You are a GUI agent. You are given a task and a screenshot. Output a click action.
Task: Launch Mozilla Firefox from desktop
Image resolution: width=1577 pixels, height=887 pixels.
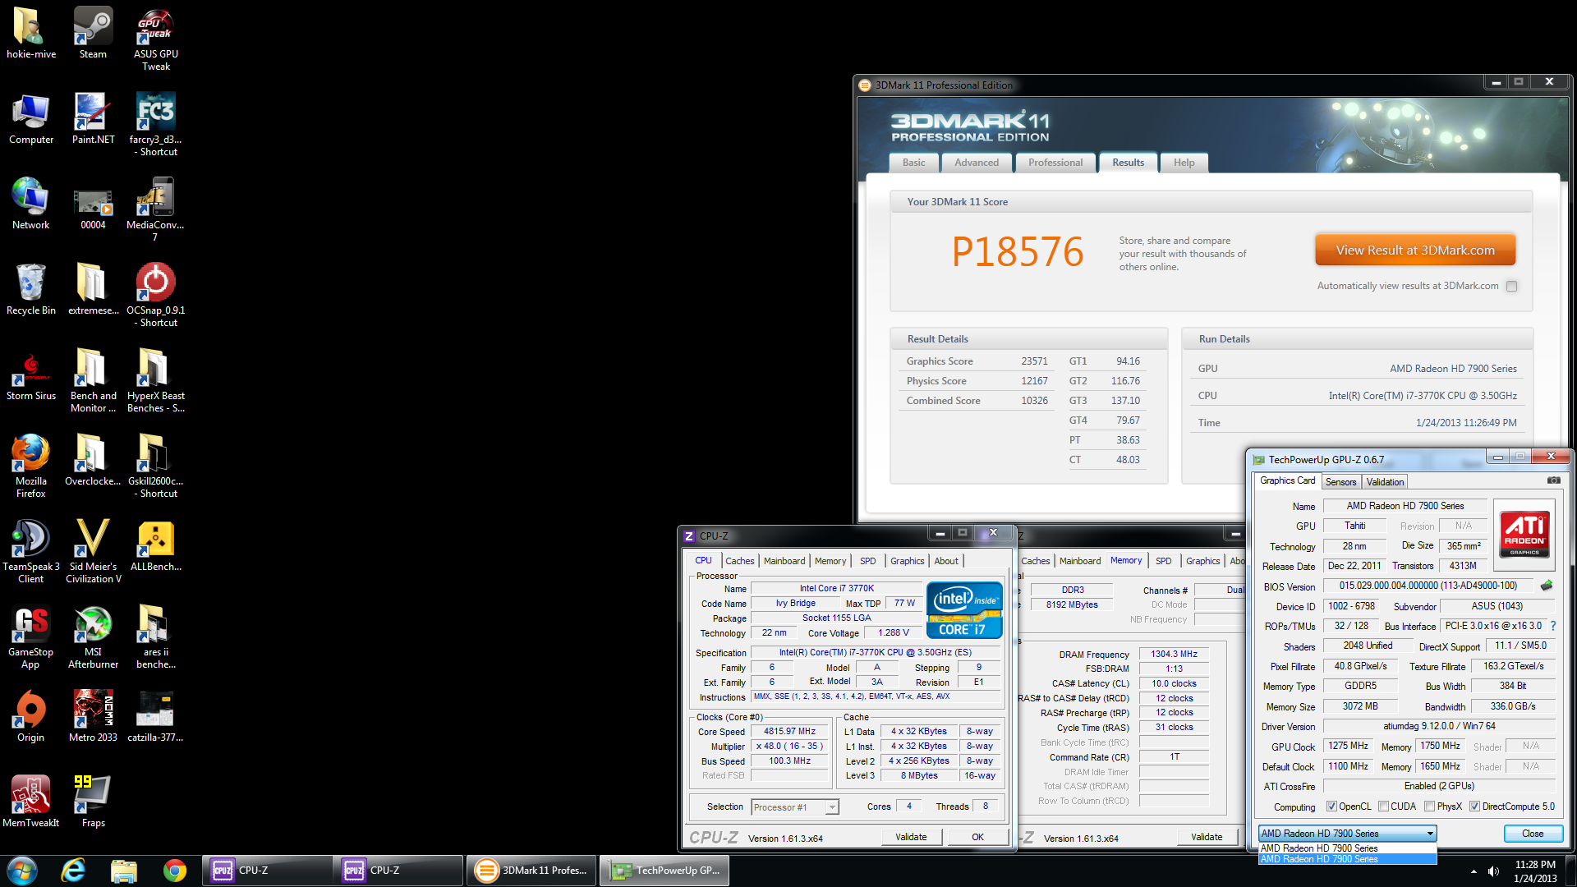point(31,466)
